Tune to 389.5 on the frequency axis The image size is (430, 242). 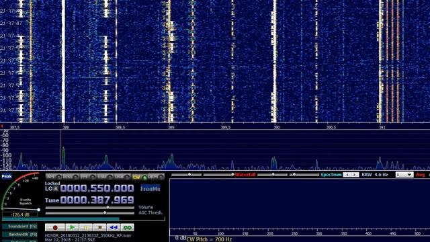click(x=226, y=127)
